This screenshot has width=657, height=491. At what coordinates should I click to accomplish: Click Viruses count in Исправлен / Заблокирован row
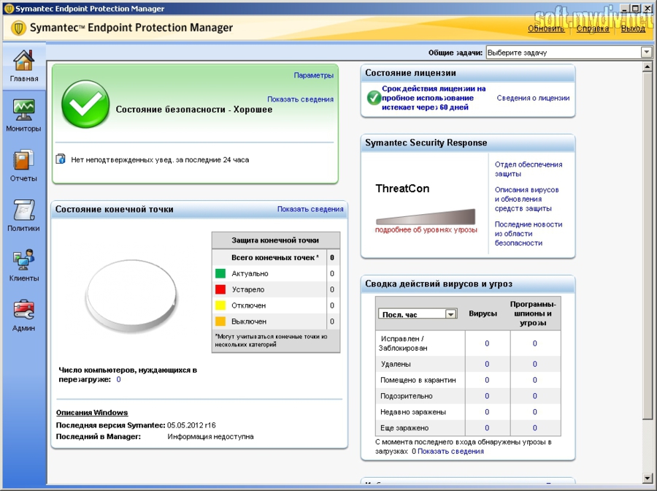487,343
